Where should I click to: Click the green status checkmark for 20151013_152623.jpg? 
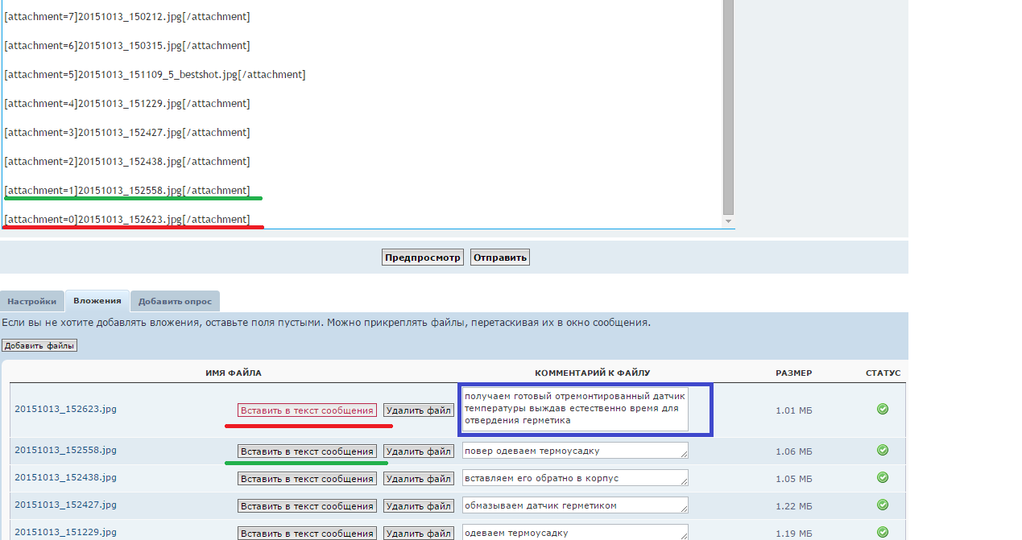(883, 409)
